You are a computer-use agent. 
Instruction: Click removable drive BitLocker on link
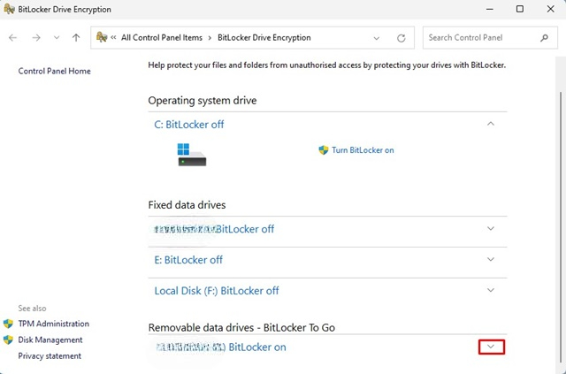tap(221, 347)
